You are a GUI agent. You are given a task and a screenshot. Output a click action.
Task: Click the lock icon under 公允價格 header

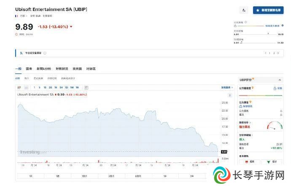click(x=235, y=26)
